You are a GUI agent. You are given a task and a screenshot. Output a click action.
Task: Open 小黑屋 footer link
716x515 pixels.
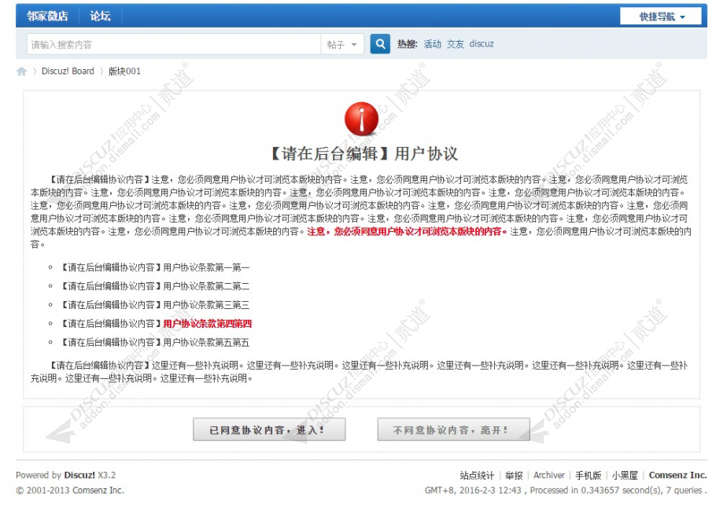click(625, 476)
